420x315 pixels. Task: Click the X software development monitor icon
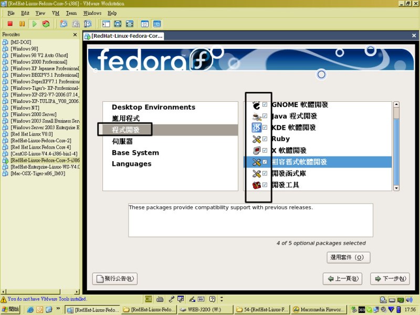tap(256, 151)
